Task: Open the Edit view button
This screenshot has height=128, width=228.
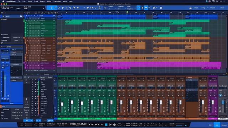Action: (x=210, y=125)
